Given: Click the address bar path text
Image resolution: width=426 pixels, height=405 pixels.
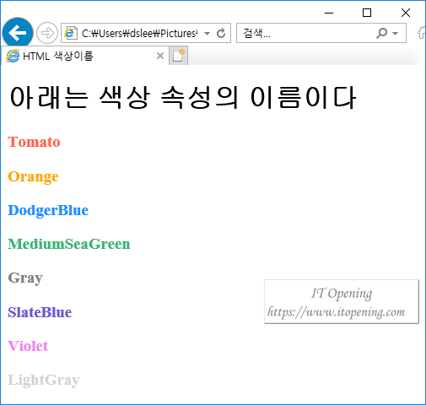Looking at the screenshot, I should click(139, 33).
